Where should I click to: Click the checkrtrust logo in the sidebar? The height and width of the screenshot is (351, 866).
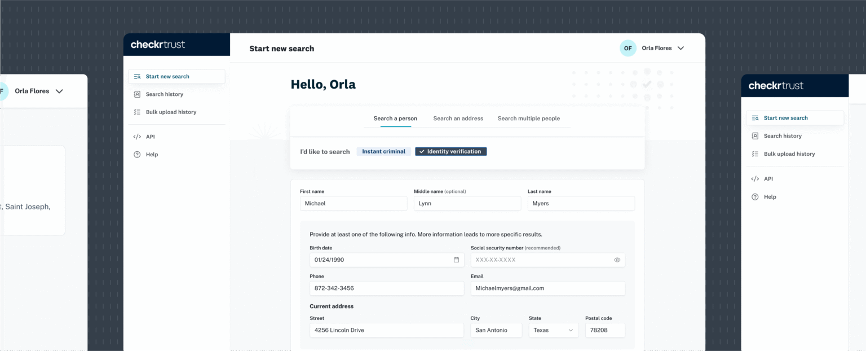pos(158,44)
